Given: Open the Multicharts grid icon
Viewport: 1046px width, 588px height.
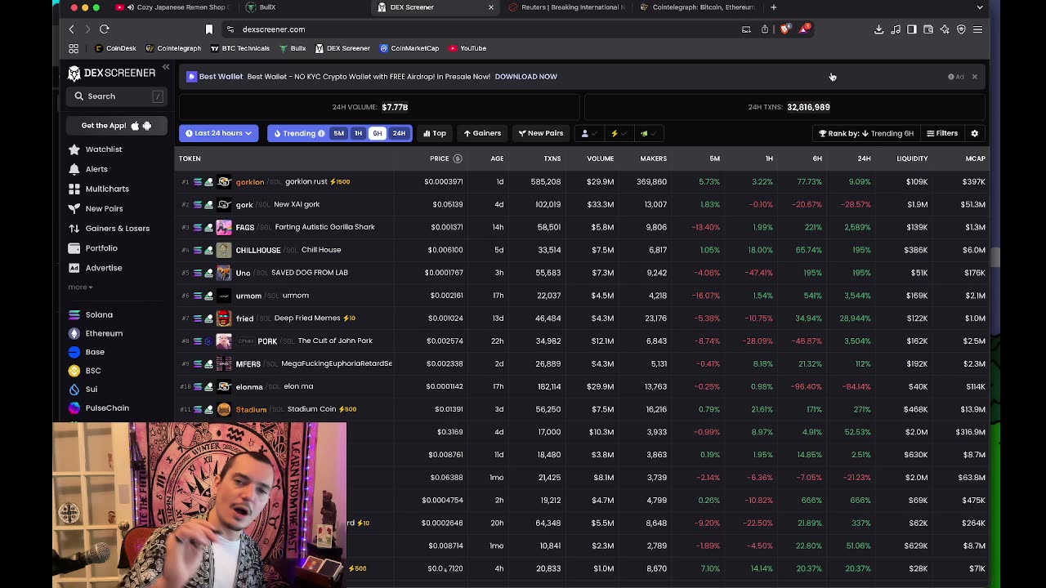Looking at the screenshot, I should 74,189.
